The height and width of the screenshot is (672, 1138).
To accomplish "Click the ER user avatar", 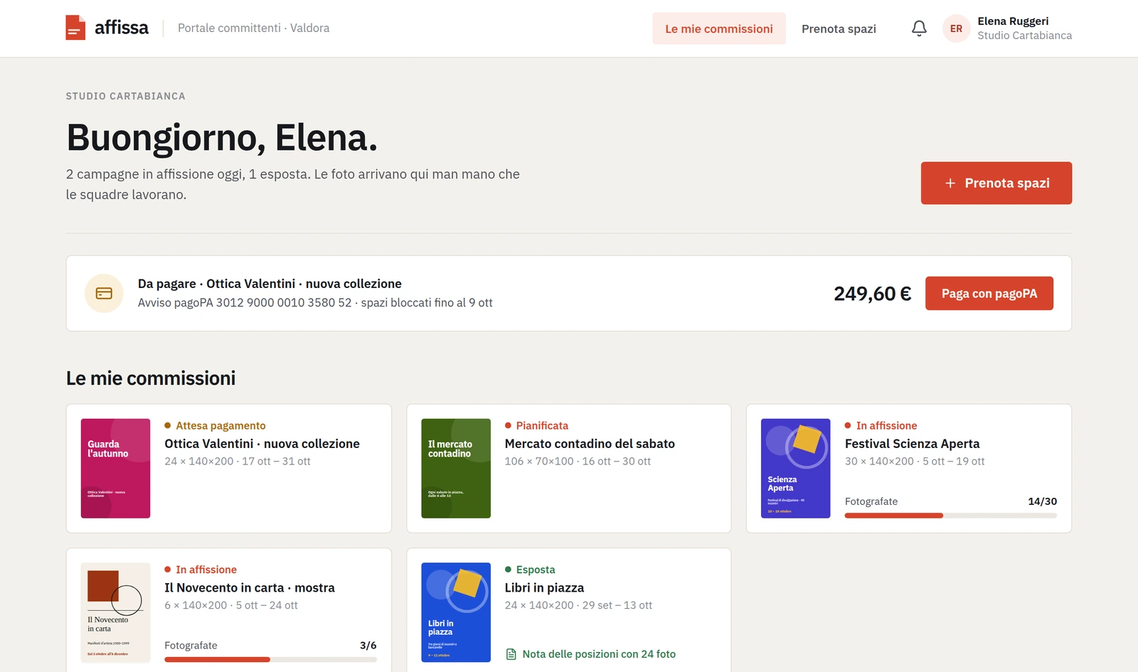I will [956, 28].
